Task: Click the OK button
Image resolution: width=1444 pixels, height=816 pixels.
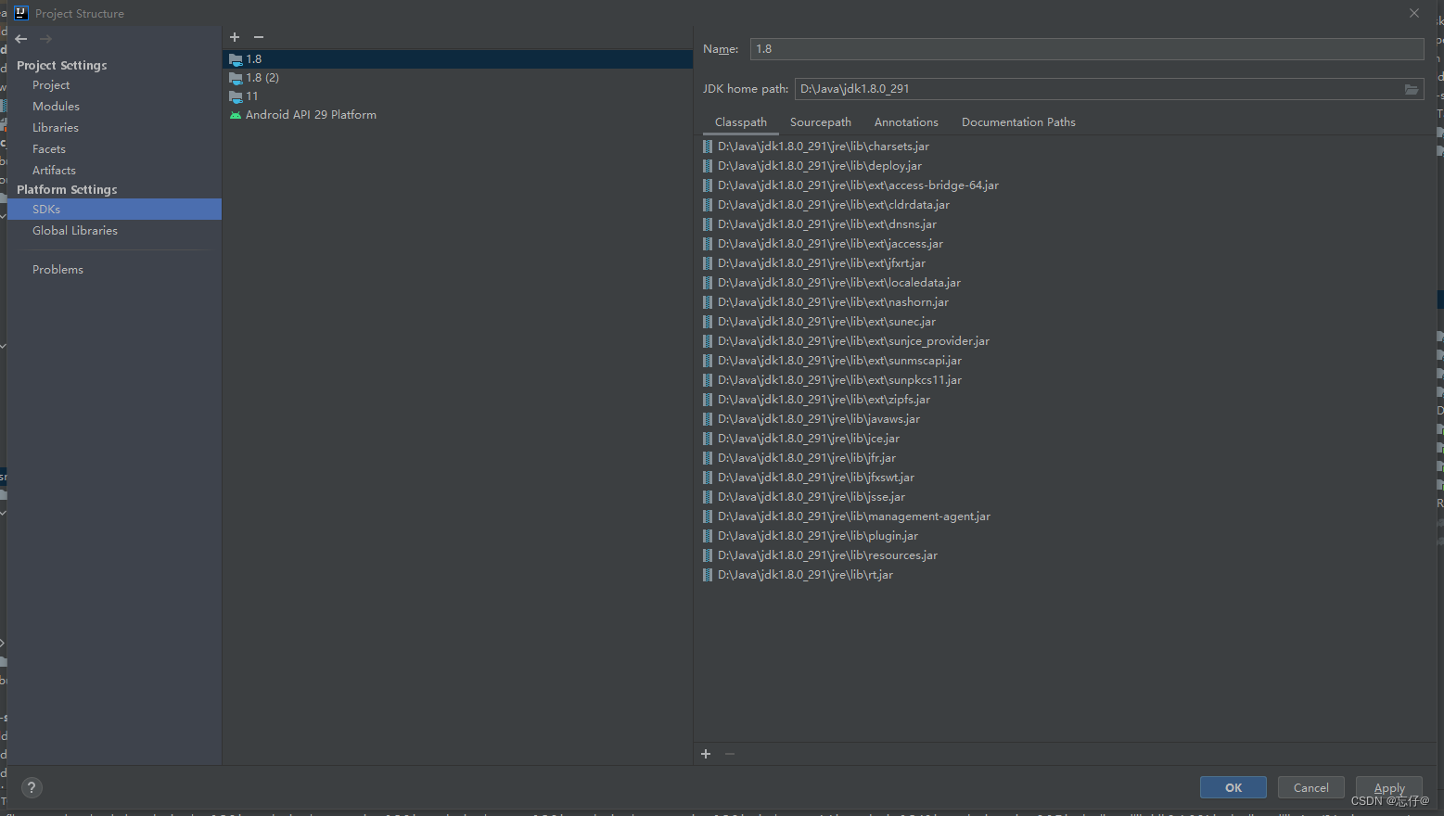Action: 1233,786
